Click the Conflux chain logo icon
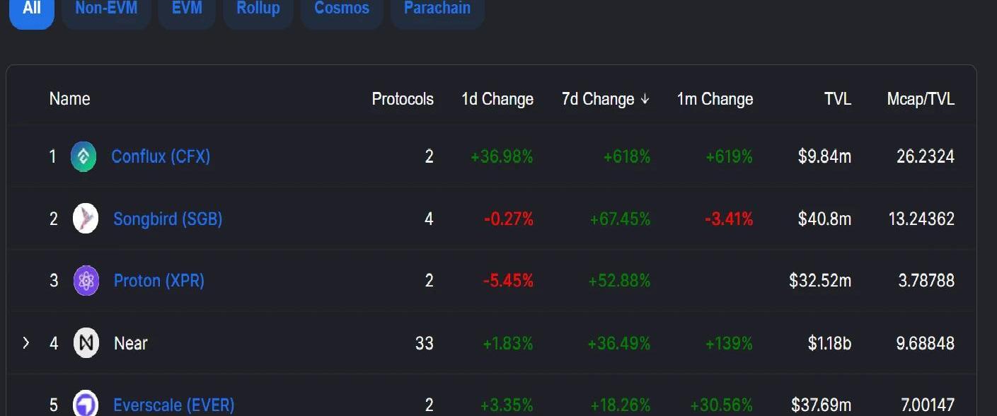 (x=83, y=156)
